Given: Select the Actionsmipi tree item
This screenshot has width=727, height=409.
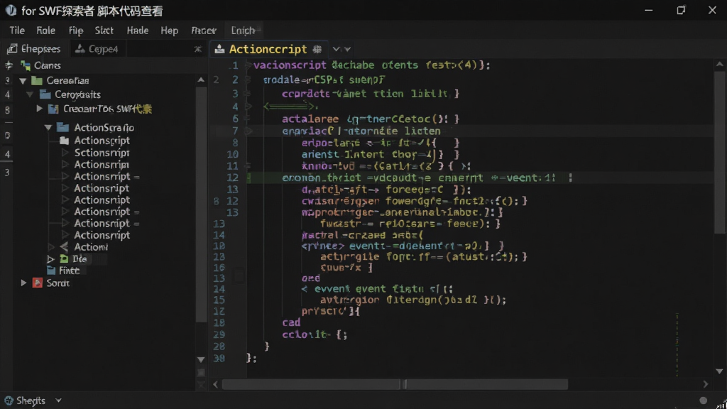Looking at the screenshot, I should click(x=102, y=165).
